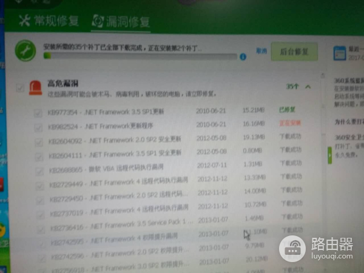
Task: Toggle checkbox for KB2737019 patch
Action: coord(41,215)
